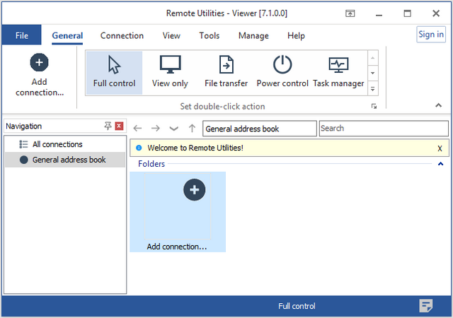Go up one level arrow
This screenshot has width=453, height=318.
click(x=192, y=129)
